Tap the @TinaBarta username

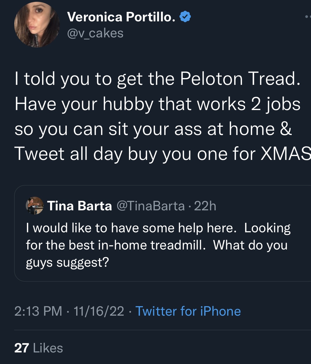[151, 206]
